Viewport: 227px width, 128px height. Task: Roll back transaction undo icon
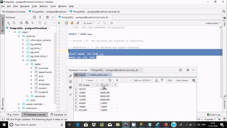click(104, 23)
